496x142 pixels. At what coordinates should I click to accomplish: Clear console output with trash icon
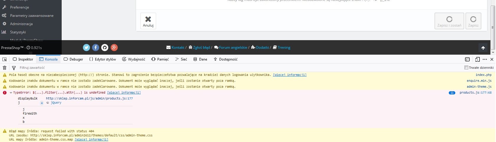coord(4,68)
